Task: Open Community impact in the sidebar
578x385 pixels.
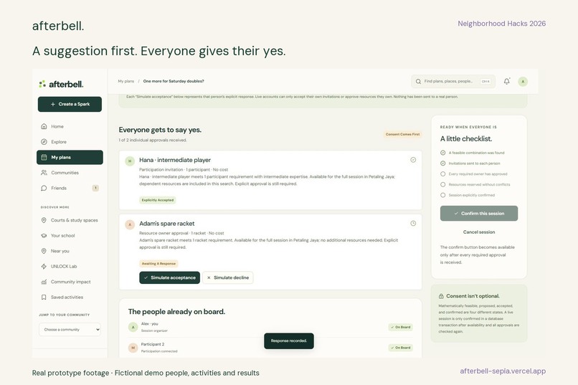Action: tap(70, 282)
